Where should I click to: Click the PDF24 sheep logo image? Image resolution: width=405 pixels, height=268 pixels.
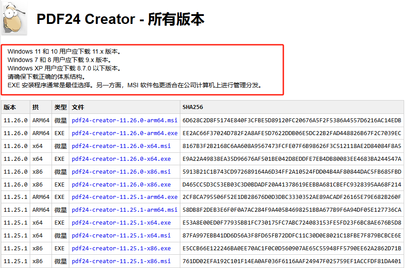[14, 18]
